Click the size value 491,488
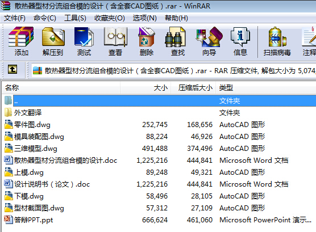This screenshot has height=232, width=316. point(155,149)
